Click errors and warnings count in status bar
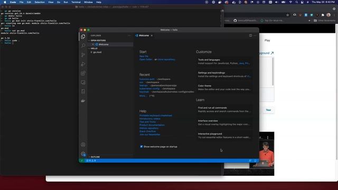This screenshot has height=190, width=338. coord(91,160)
